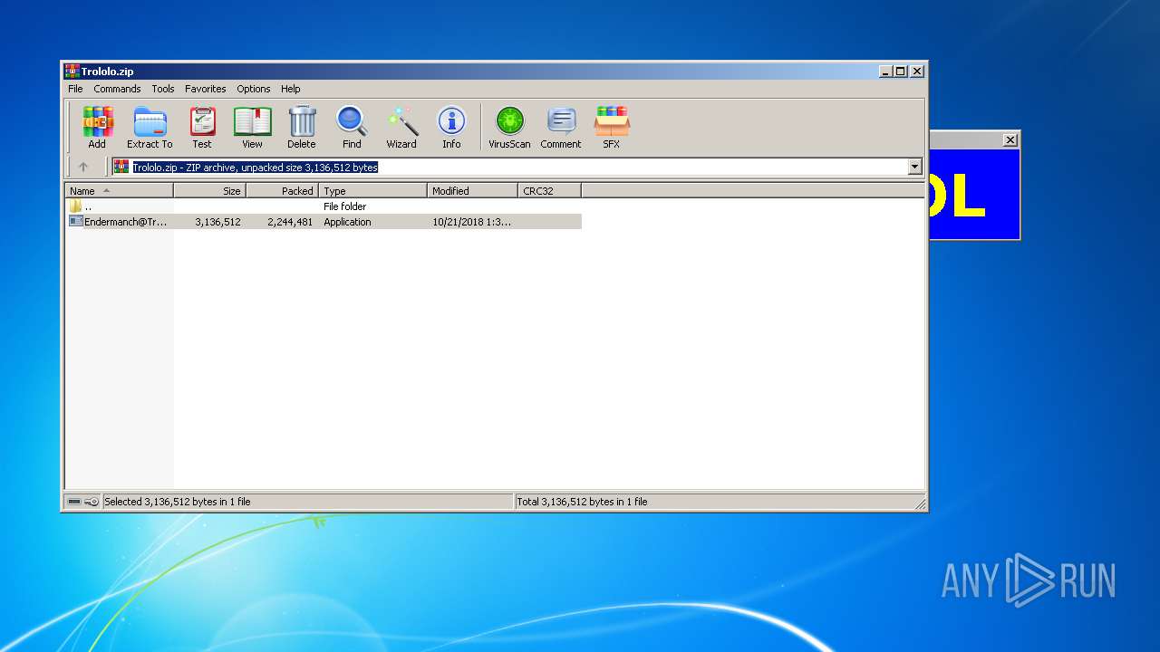The width and height of the screenshot is (1160, 652).
Task: Click the 2,244,481 packed cell
Action: pyautogui.click(x=290, y=222)
